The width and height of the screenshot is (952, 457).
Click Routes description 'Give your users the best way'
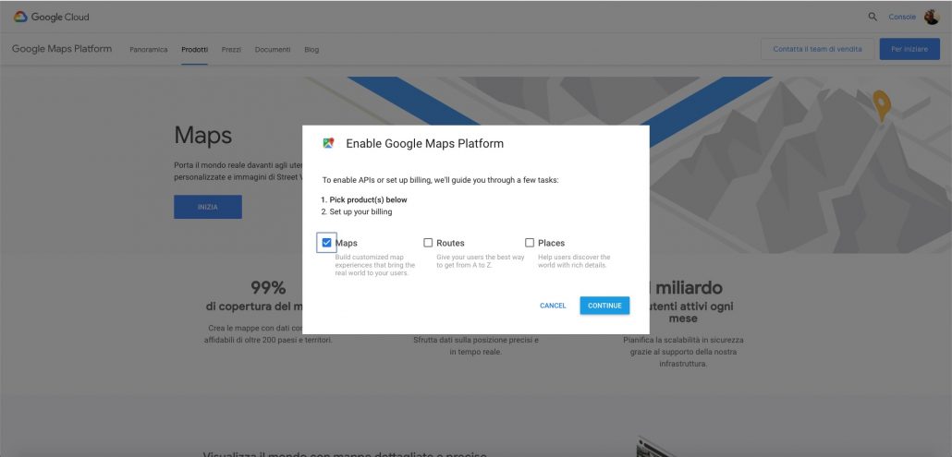481,261
